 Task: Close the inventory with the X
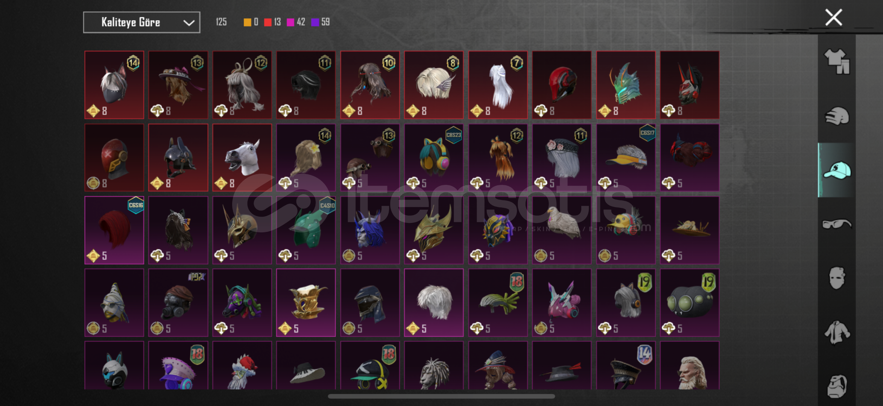click(833, 18)
